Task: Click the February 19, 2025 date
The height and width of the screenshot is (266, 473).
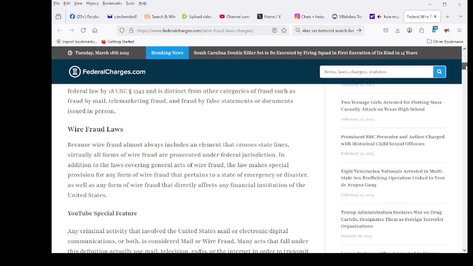Action: point(357,119)
